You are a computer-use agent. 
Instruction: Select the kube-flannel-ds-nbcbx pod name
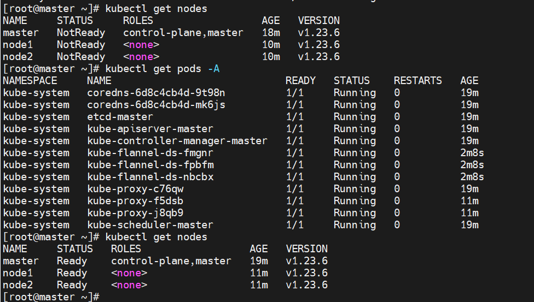pyautogui.click(x=150, y=177)
